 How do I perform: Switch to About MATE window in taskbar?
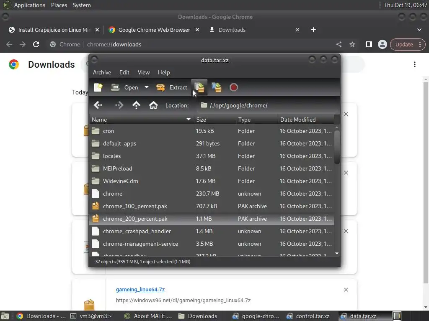click(148, 316)
